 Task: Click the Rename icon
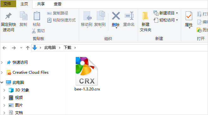click(129, 16)
